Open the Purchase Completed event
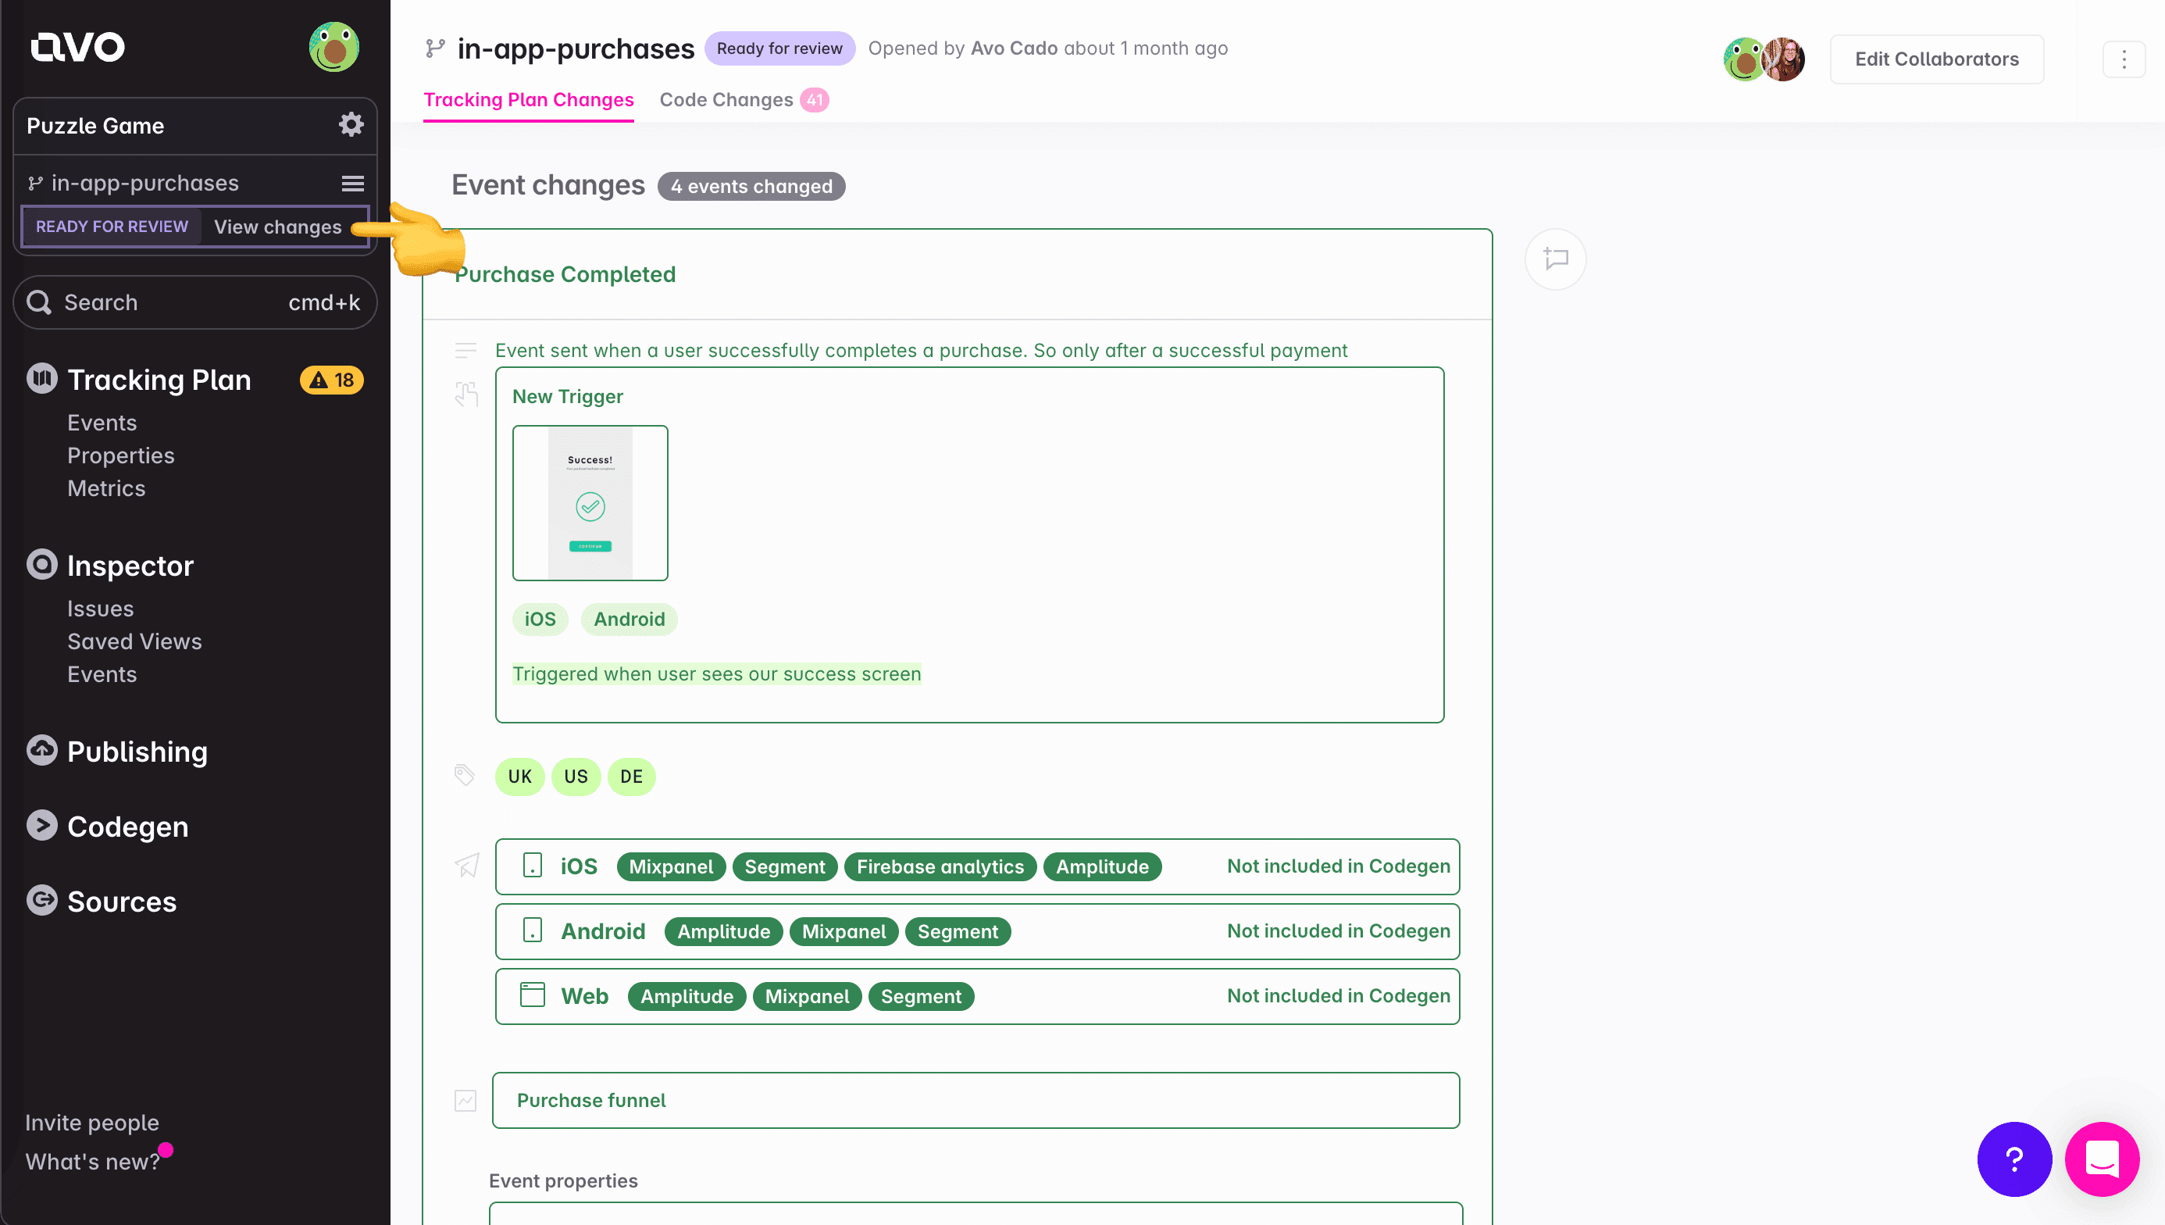The image size is (2165, 1225). tap(565, 275)
